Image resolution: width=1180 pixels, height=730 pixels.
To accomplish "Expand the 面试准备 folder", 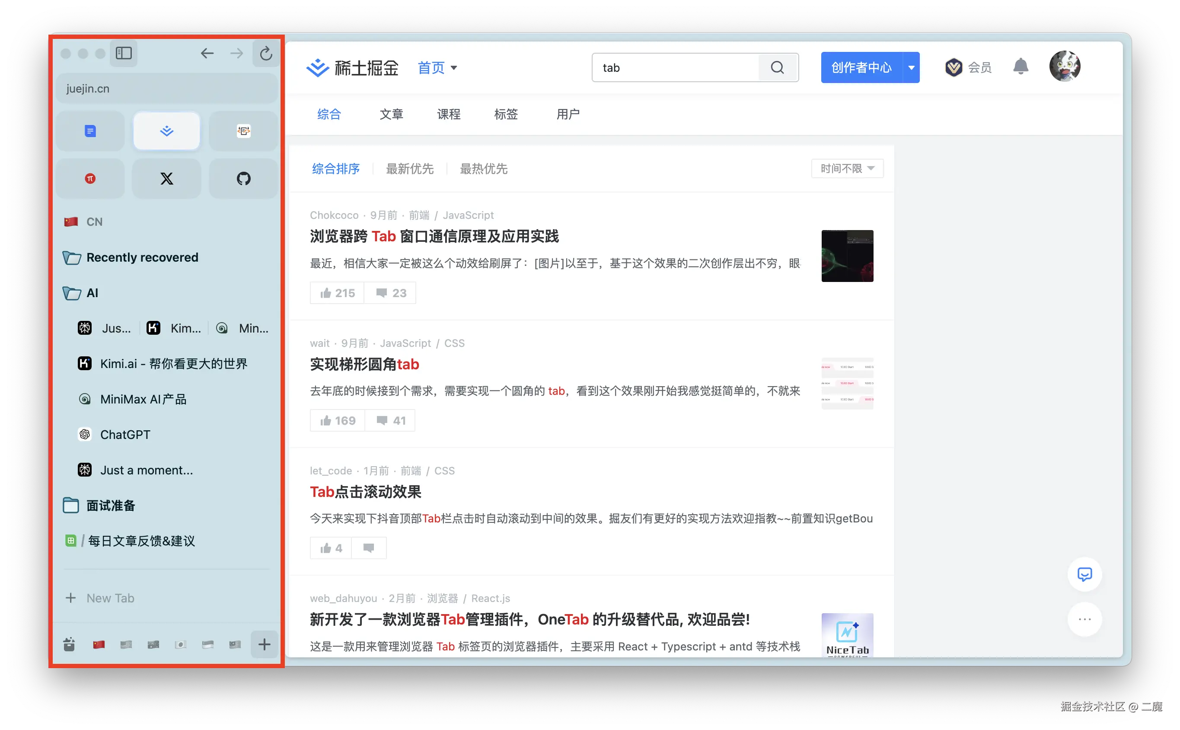I will tap(71, 506).
